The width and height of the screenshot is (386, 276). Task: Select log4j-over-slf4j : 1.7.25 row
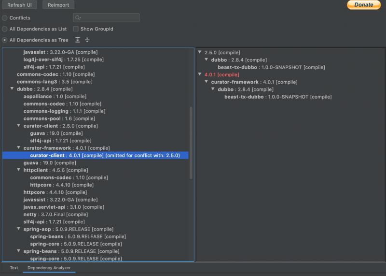tap(64, 59)
